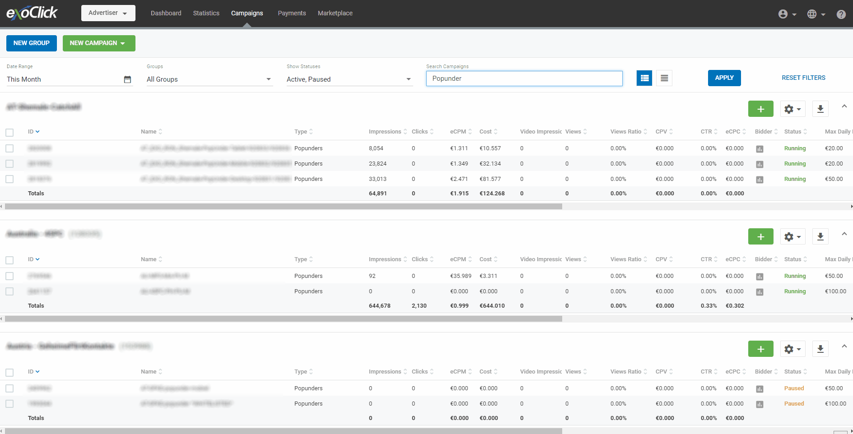This screenshot has height=434, width=853.
Task: Sort third table by eCPM
Action: [x=461, y=372]
